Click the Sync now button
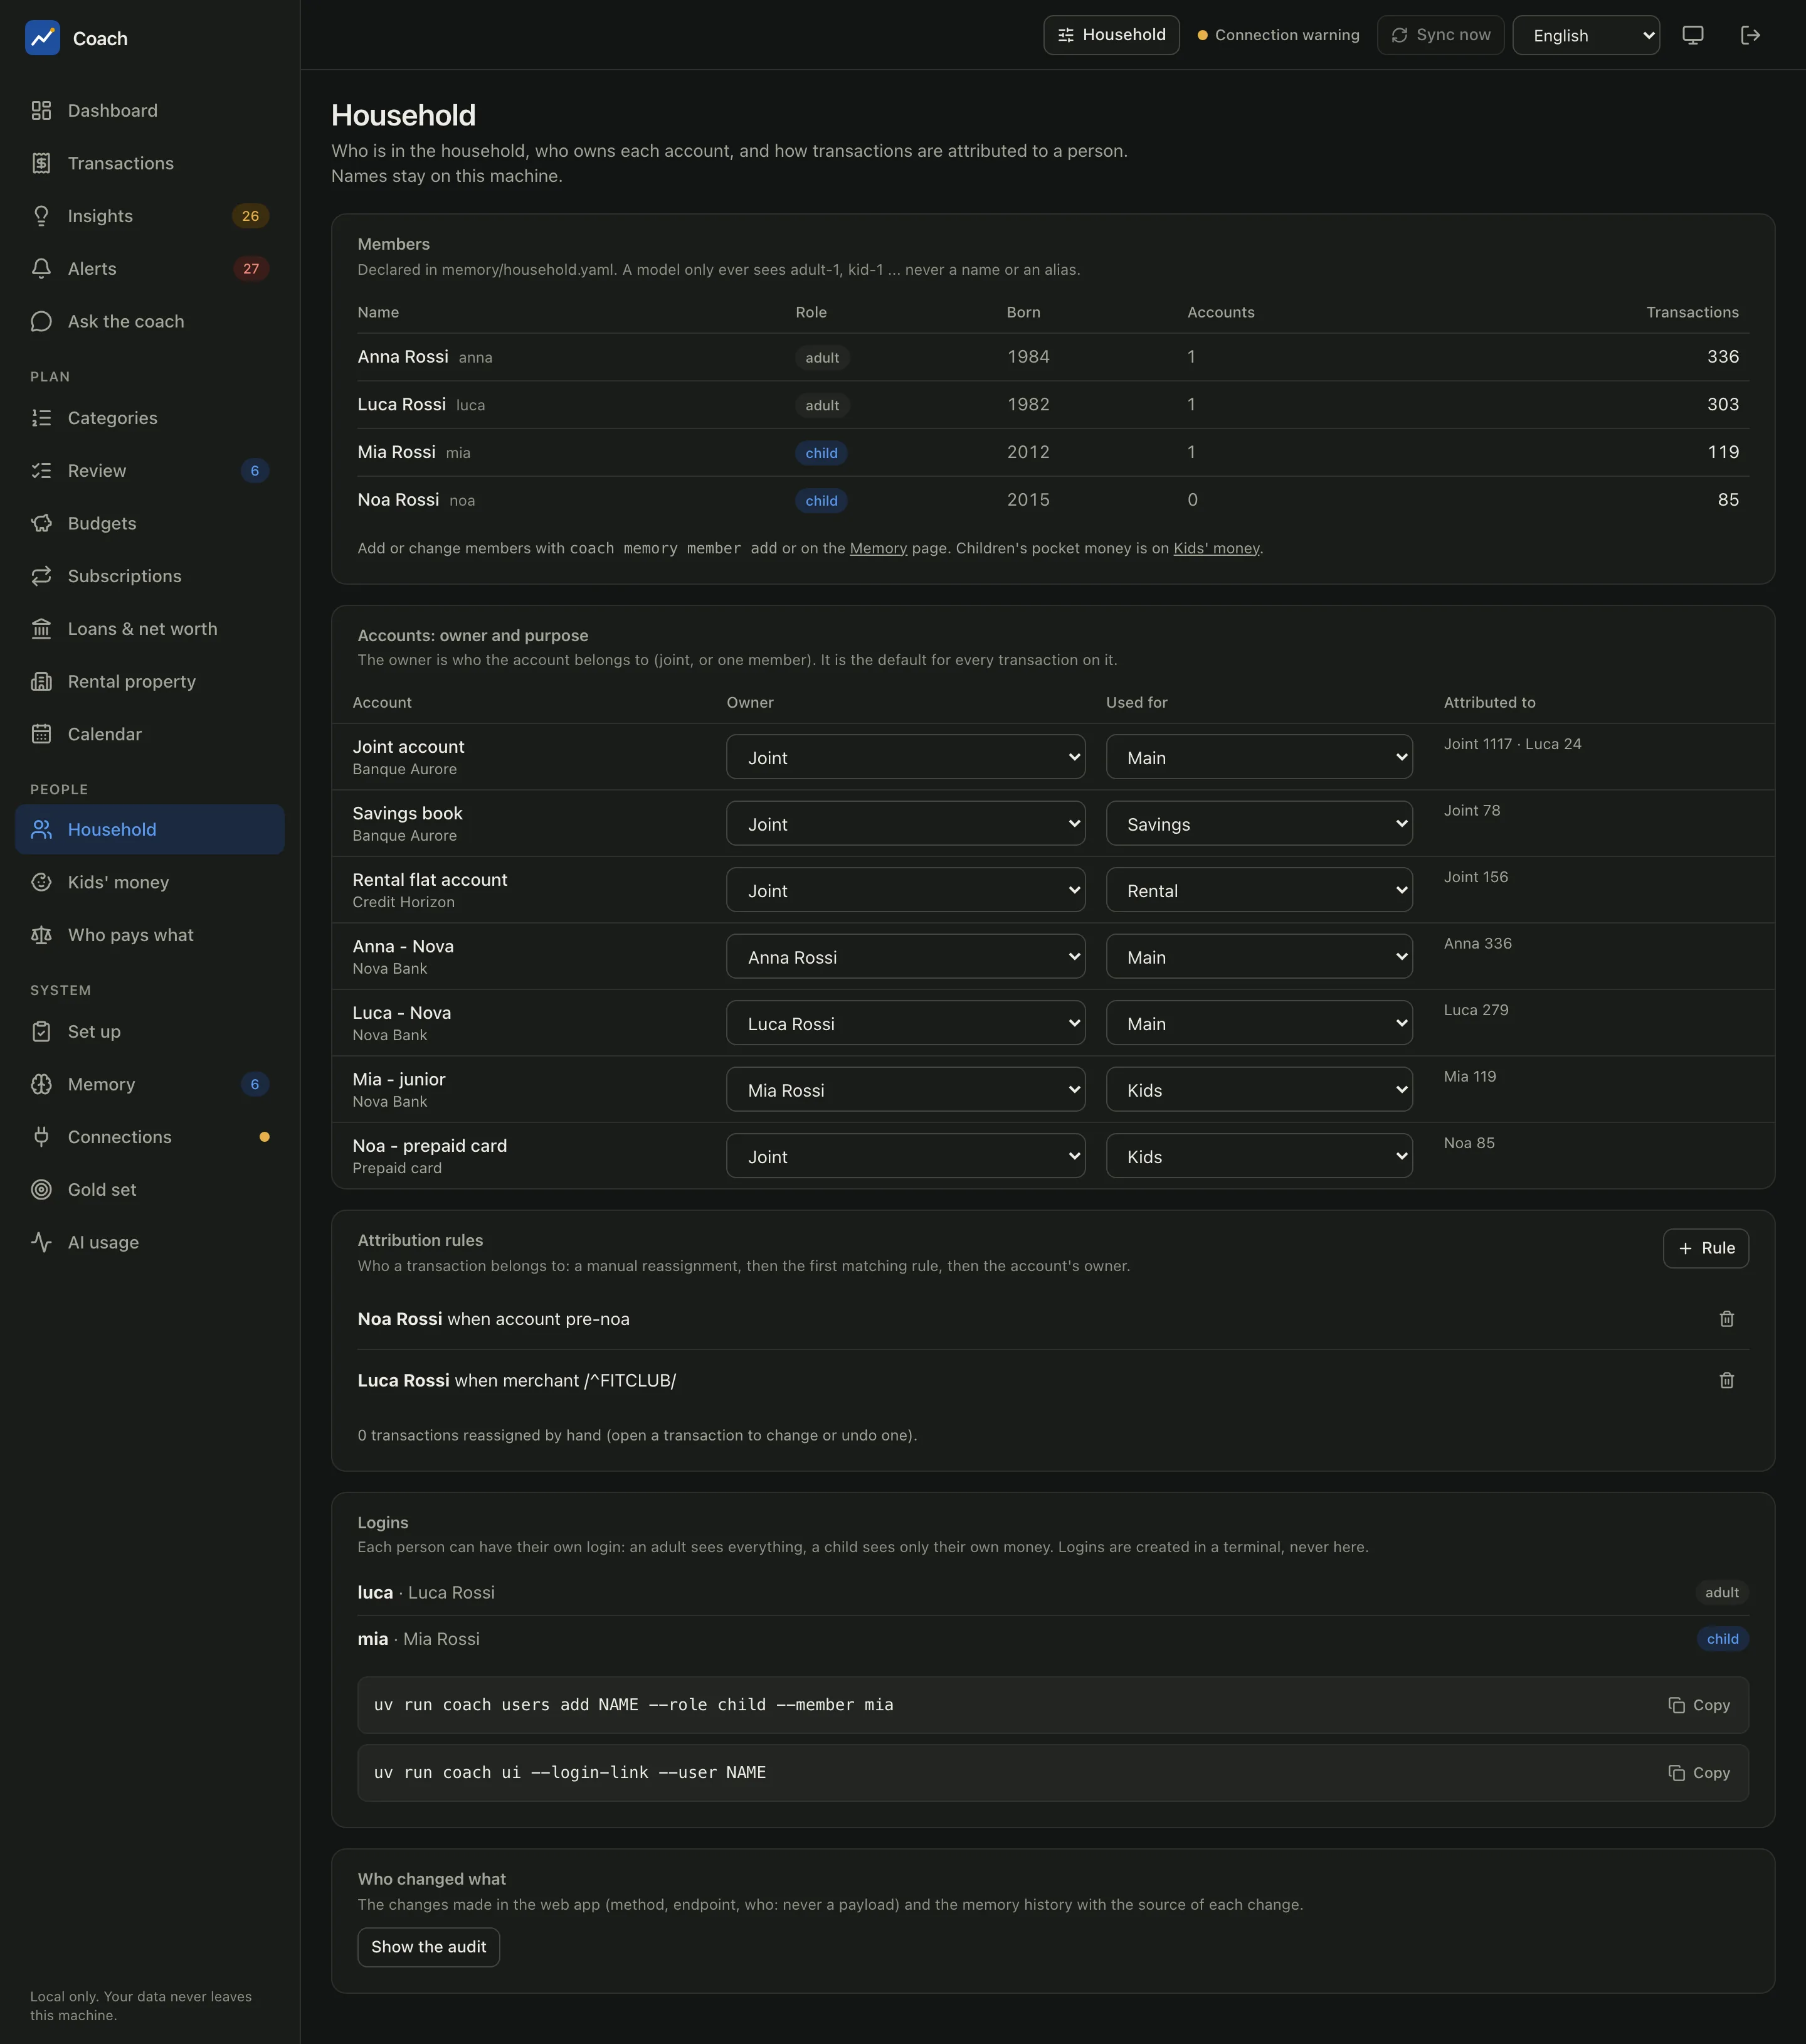1806x2044 pixels. tap(1440, 35)
